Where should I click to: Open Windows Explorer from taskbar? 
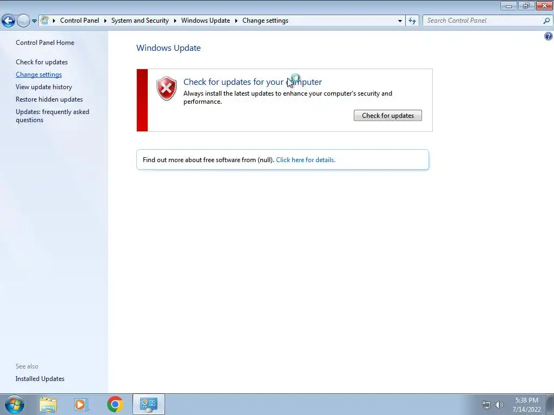tap(48, 404)
